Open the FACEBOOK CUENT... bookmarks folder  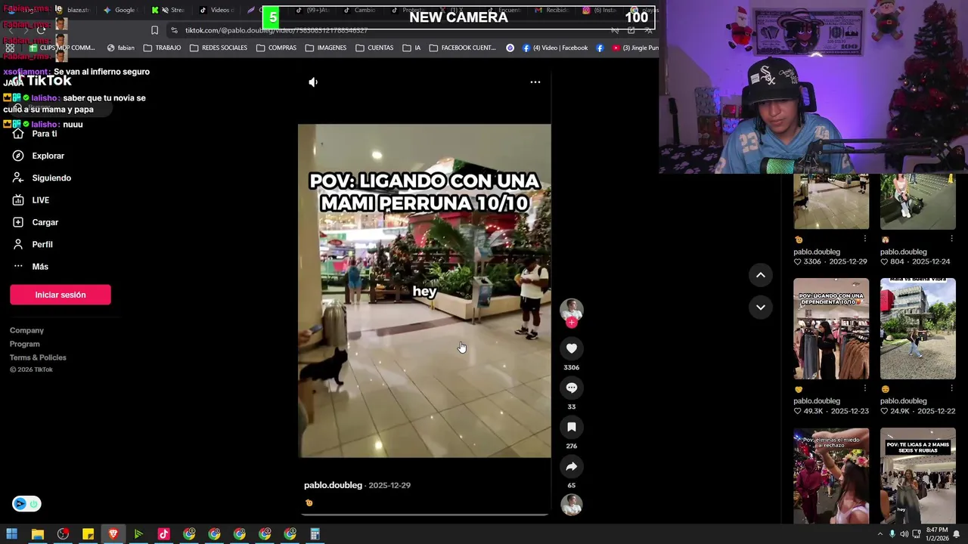pos(462,48)
